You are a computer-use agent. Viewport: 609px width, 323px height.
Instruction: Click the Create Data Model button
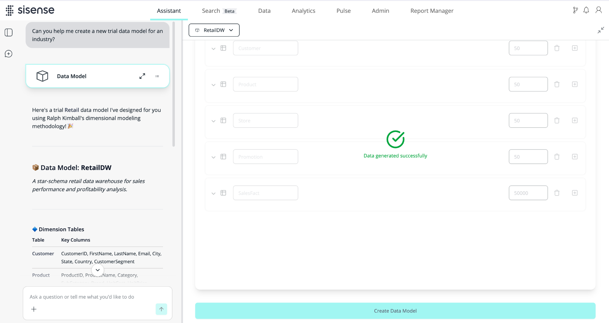point(395,311)
